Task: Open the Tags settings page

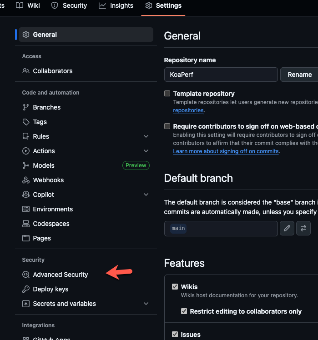Action: point(86,122)
